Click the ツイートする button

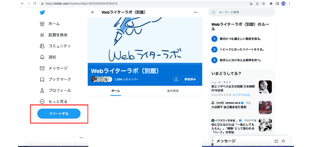tap(59, 114)
